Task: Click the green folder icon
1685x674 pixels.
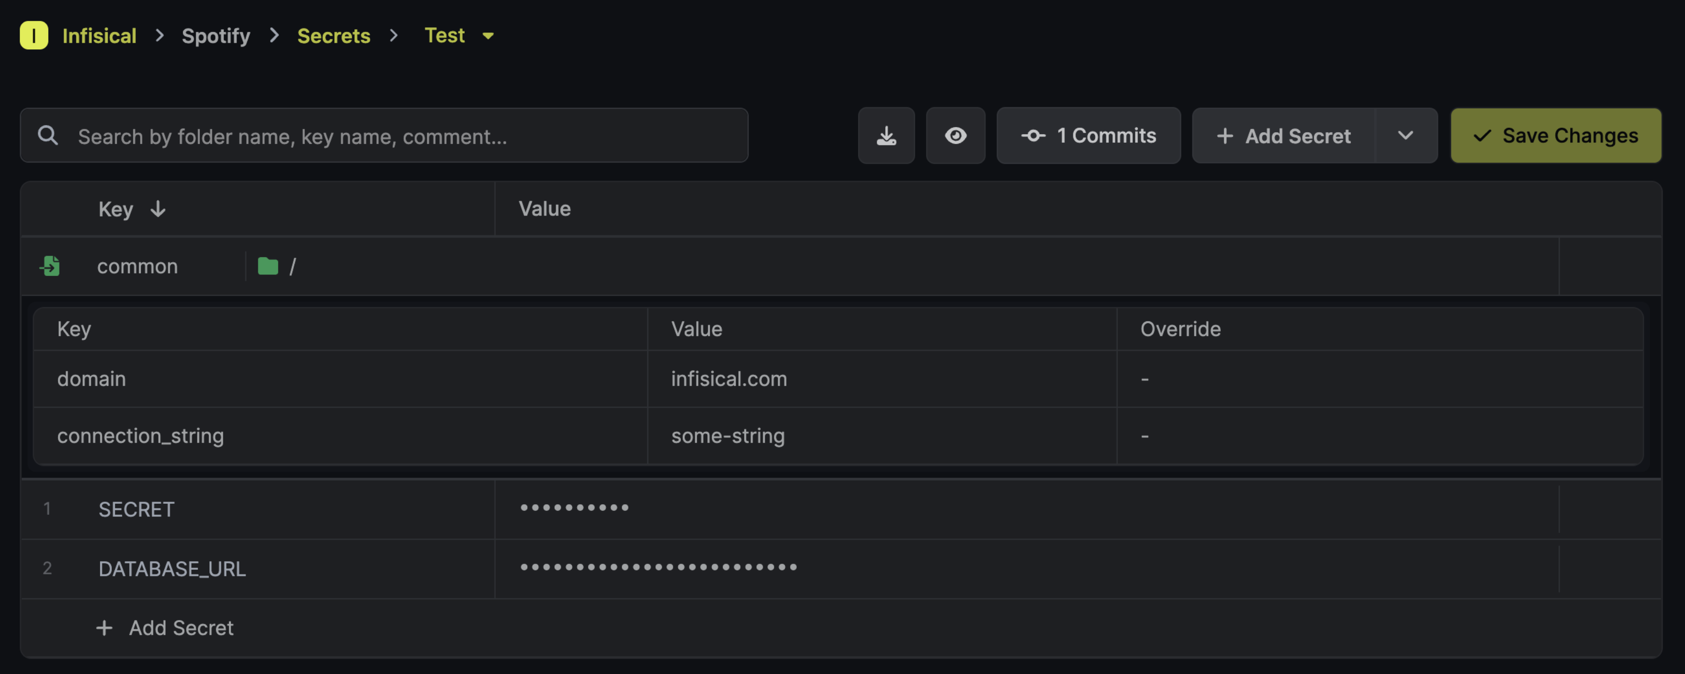Action: [x=267, y=266]
